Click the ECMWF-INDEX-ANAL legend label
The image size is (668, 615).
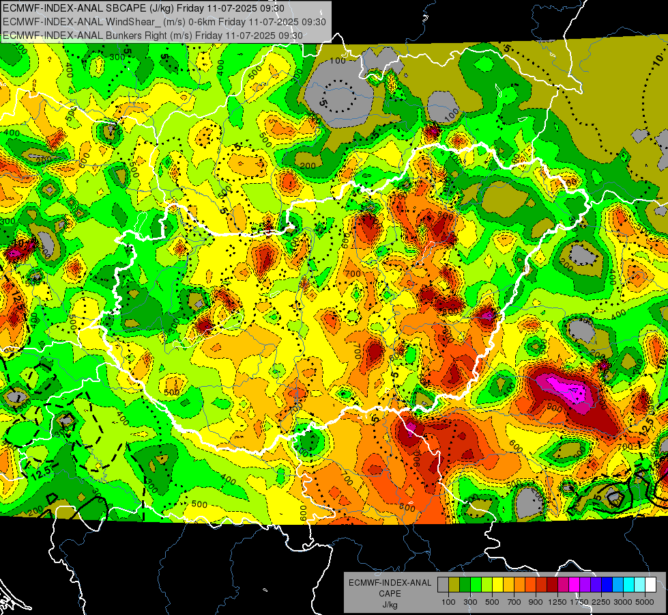(390, 583)
